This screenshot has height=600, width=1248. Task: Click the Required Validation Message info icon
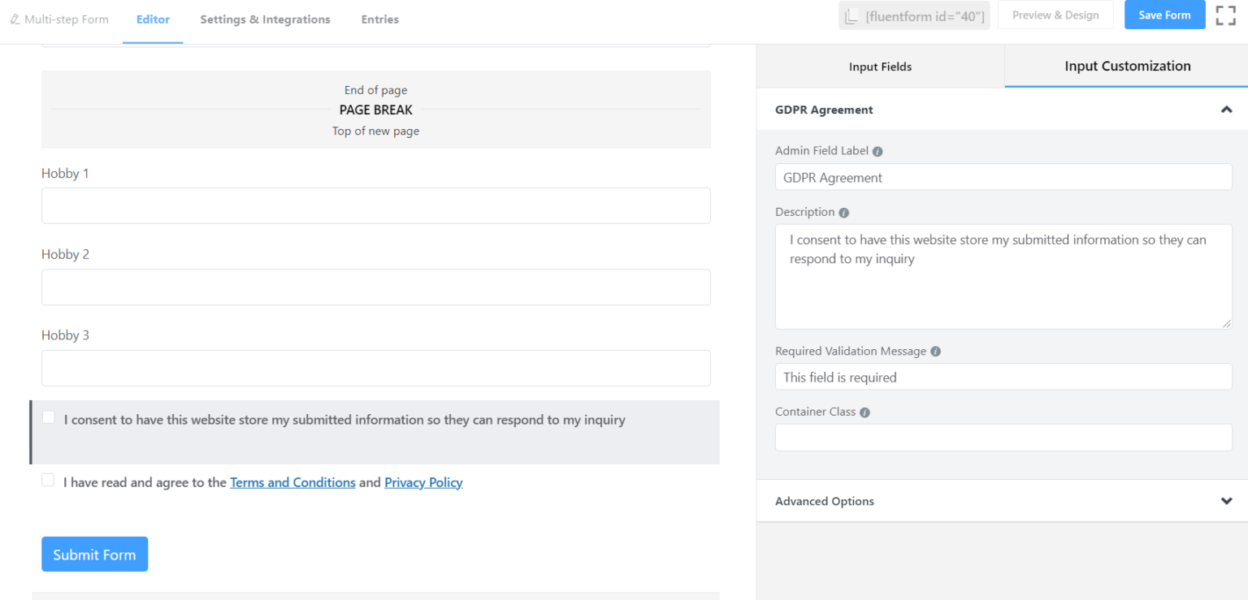[x=934, y=351]
